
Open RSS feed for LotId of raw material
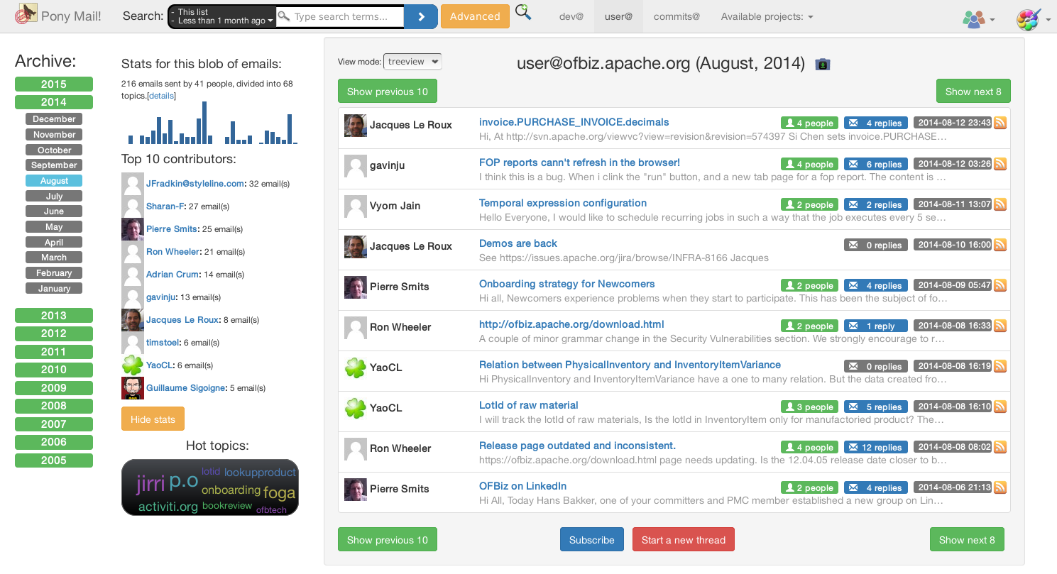pyautogui.click(x=1000, y=407)
